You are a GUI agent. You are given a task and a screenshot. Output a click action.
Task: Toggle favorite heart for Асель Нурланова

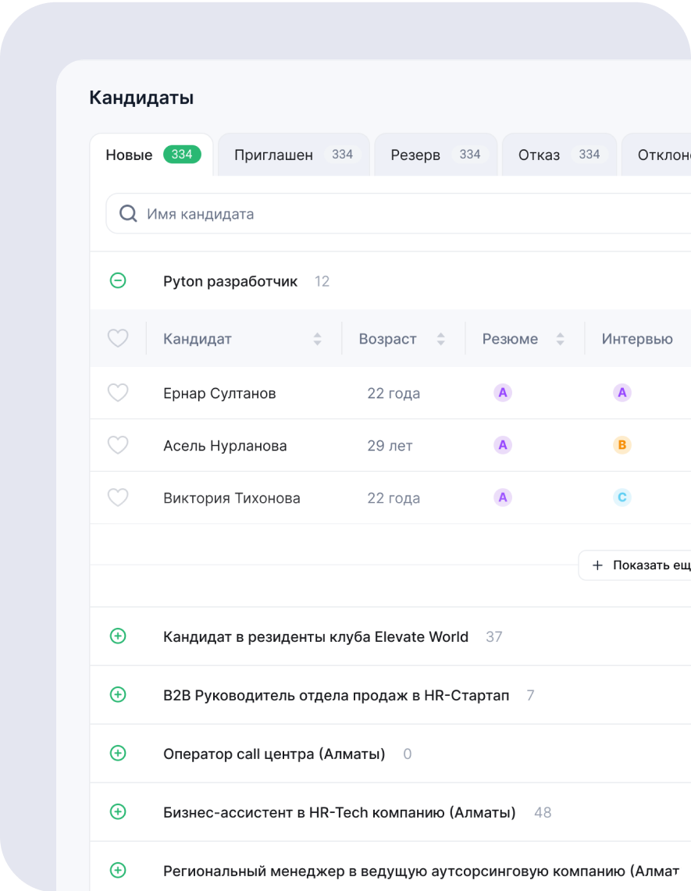[118, 445]
